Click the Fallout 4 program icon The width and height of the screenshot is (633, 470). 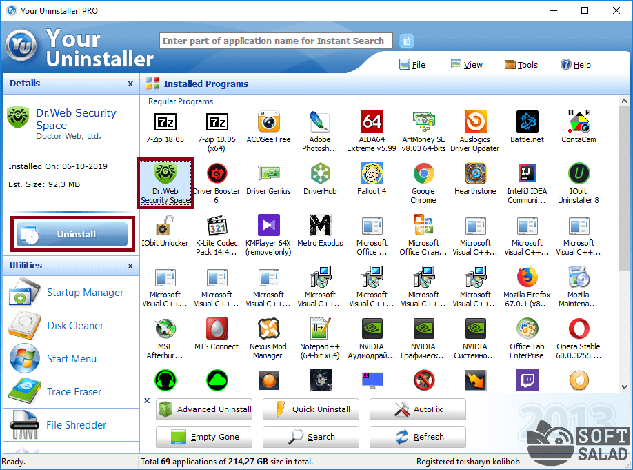click(372, 174)
